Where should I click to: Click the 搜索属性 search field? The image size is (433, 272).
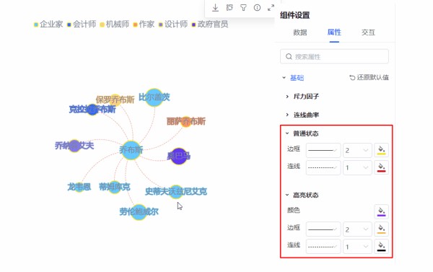click(334, 56)
